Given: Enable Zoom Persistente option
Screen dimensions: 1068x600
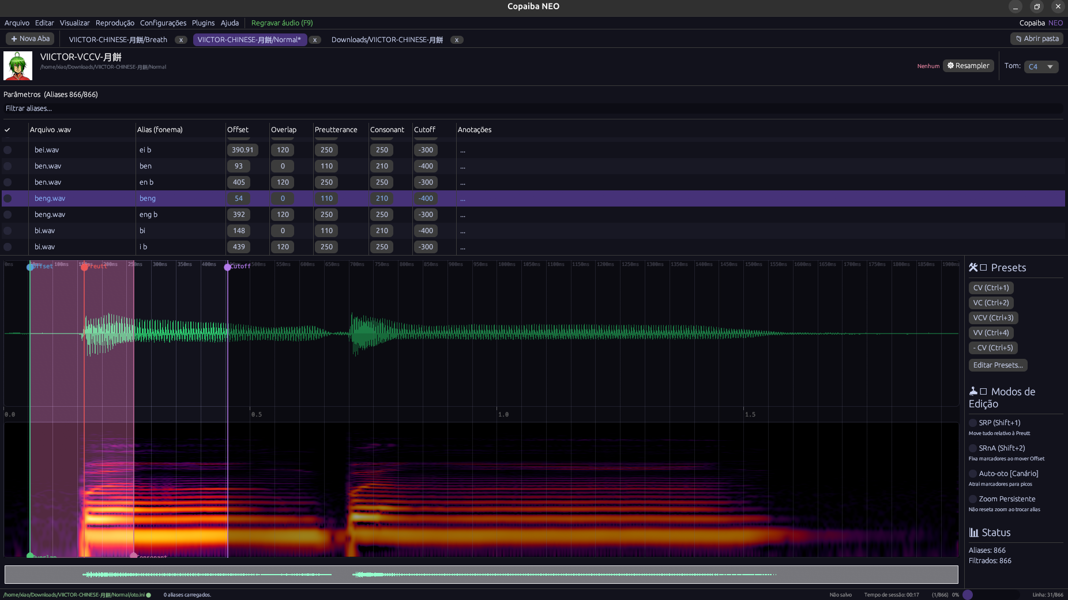Looking at the screenshot, I should [973, 499].
